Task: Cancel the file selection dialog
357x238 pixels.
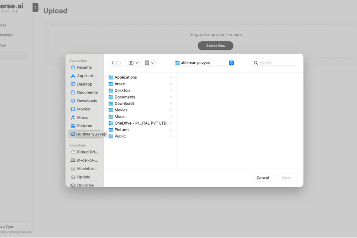Action: tap(263, 178)
